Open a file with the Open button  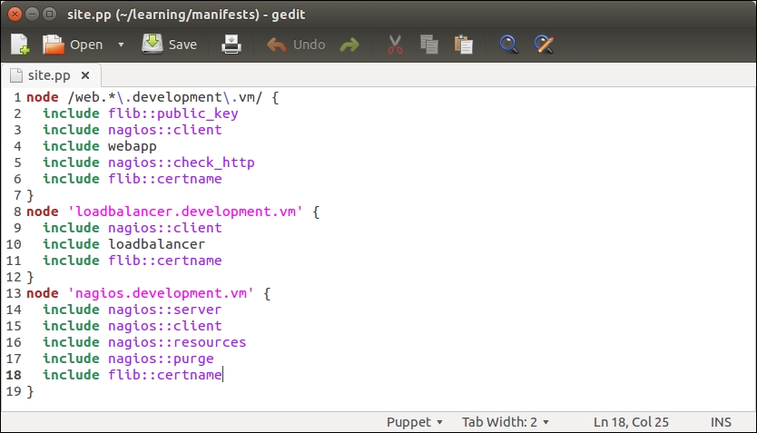coord(73,44)
